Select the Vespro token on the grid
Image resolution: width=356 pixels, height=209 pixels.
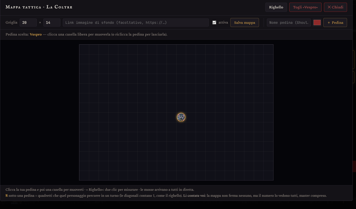[x=181, y=117]
